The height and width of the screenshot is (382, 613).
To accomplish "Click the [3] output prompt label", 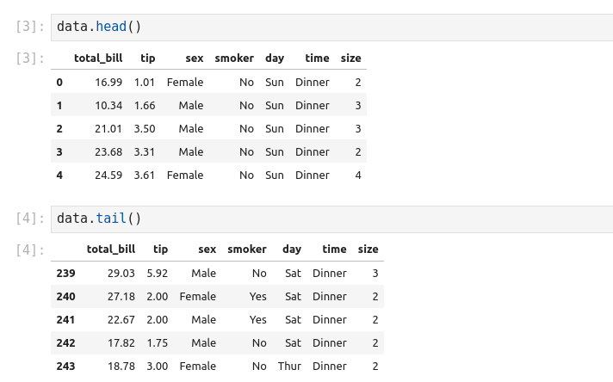I will pos(30,59).
